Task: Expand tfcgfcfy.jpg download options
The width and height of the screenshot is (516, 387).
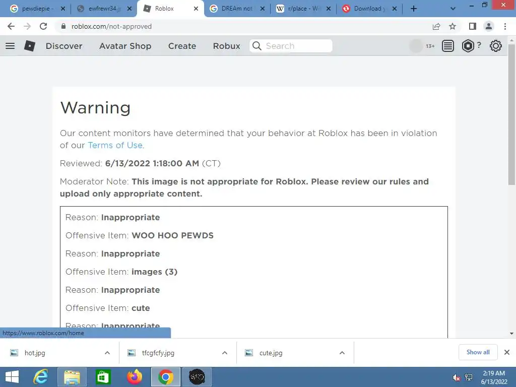Action: (x=225, y=353)
